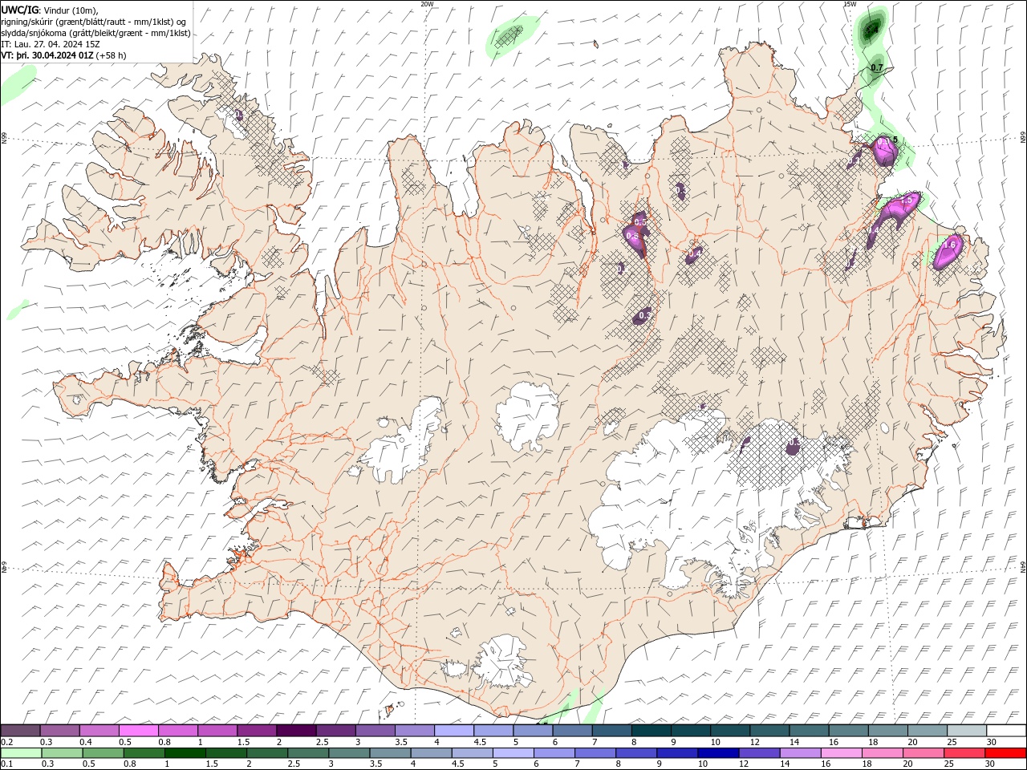Click the '0.4' precipitation value on the map
This screenshot has width=1027, height=770.
[x=695, y=253]
